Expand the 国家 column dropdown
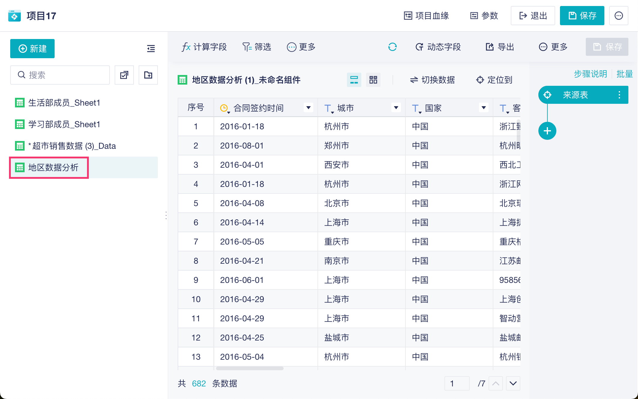Screen dimensions: 638x399 click(483, 108)
